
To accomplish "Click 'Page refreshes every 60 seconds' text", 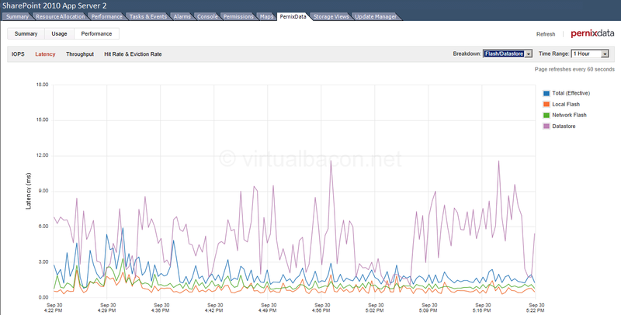I will coord(574,69).
